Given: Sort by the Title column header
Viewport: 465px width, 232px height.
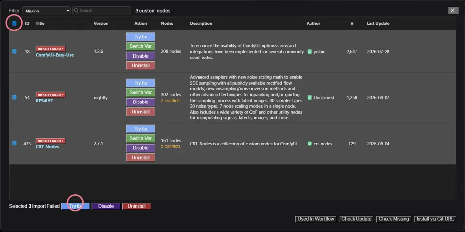Looking at the screenshot, I should [40, 23].
